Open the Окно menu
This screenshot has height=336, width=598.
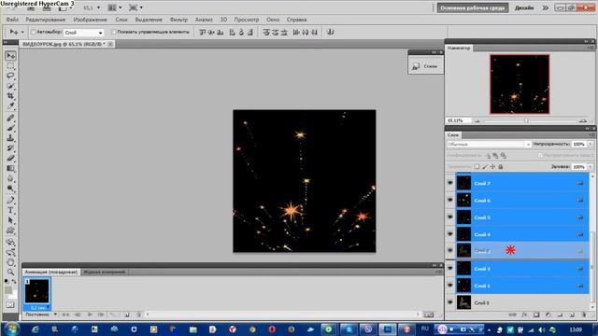[273, 20]
